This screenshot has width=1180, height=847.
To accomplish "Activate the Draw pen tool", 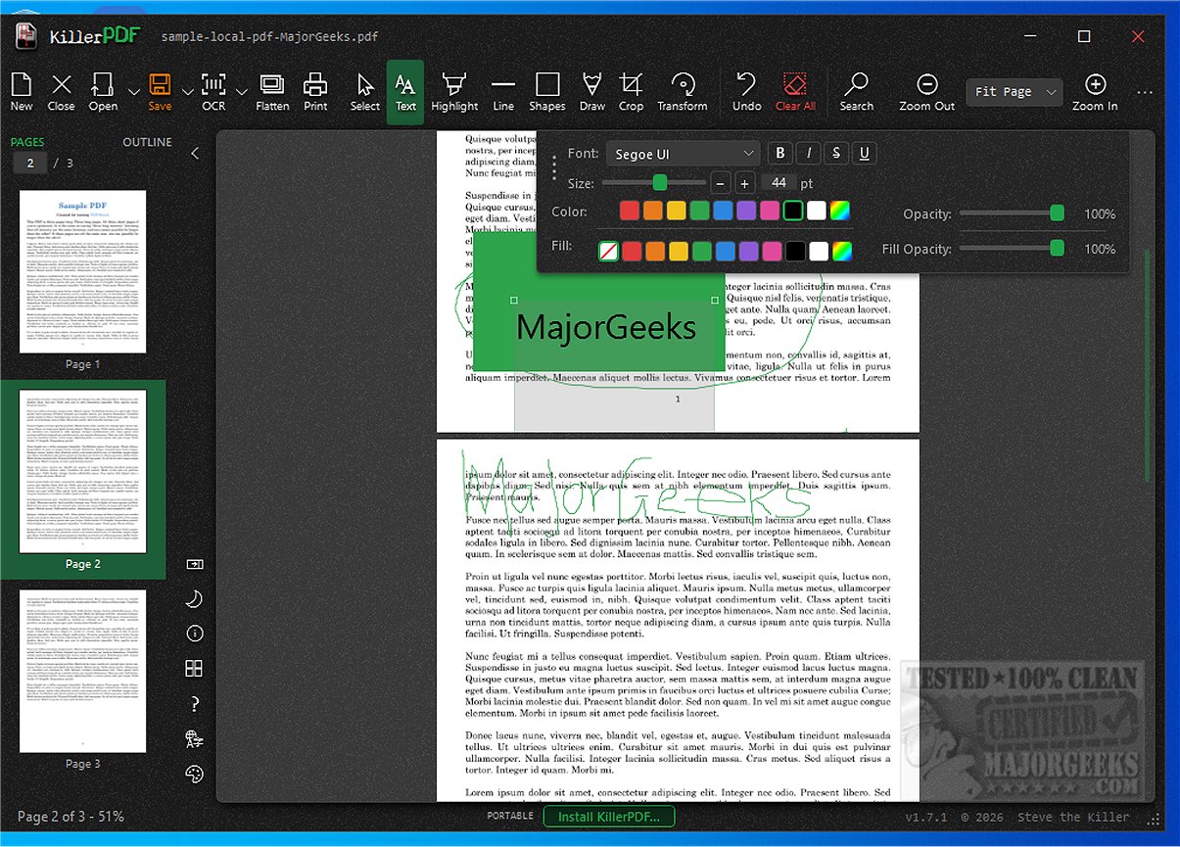I will (x=591, y=92).
